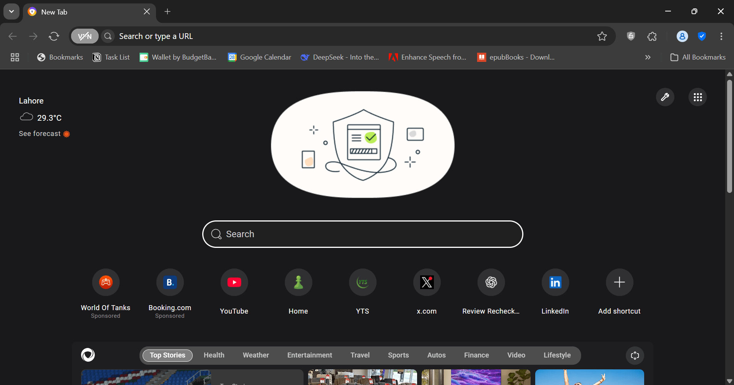Open the Bookmarks bookmark

(60, 57)
